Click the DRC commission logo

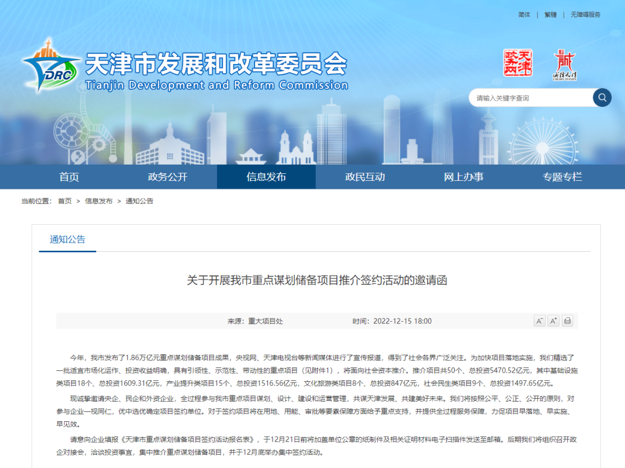pos(51,66)
